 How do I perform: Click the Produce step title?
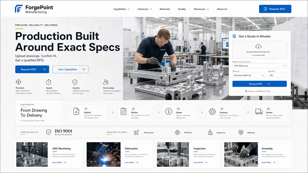pyautogui.click(x=224, y=113)
